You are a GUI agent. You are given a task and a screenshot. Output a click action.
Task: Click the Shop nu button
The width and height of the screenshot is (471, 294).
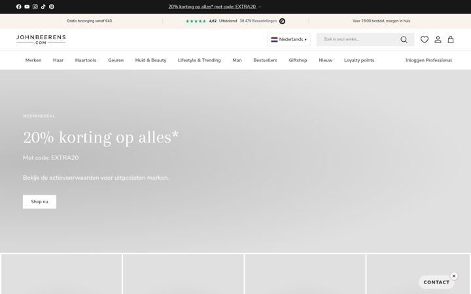pyautogui.click(x=39, y=202)
